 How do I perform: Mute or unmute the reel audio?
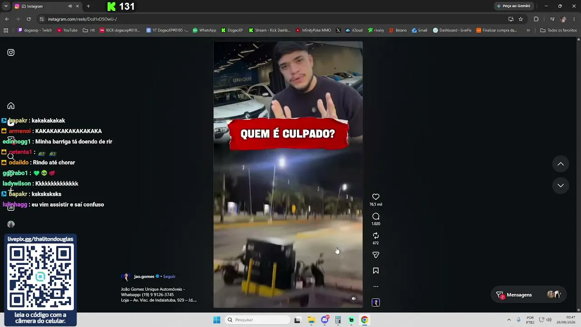click(x=354, y=298)
